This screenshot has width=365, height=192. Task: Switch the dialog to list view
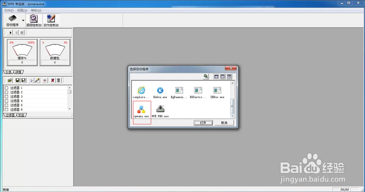point(222,76)
